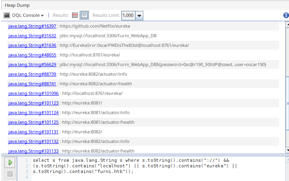Open java.lang.String#31632 instance link
Viewport: 289px width, 181px height.
click(32, 36)
